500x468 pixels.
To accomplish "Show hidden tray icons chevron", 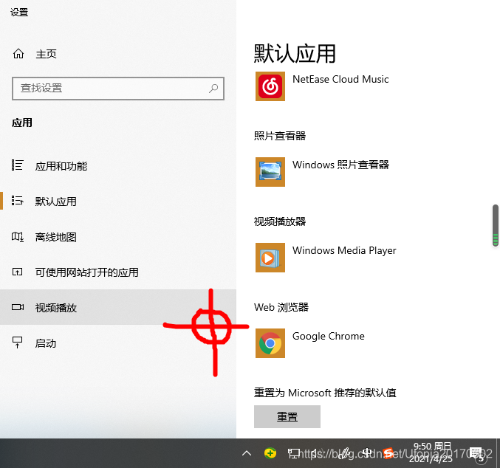I will (247, 453).
